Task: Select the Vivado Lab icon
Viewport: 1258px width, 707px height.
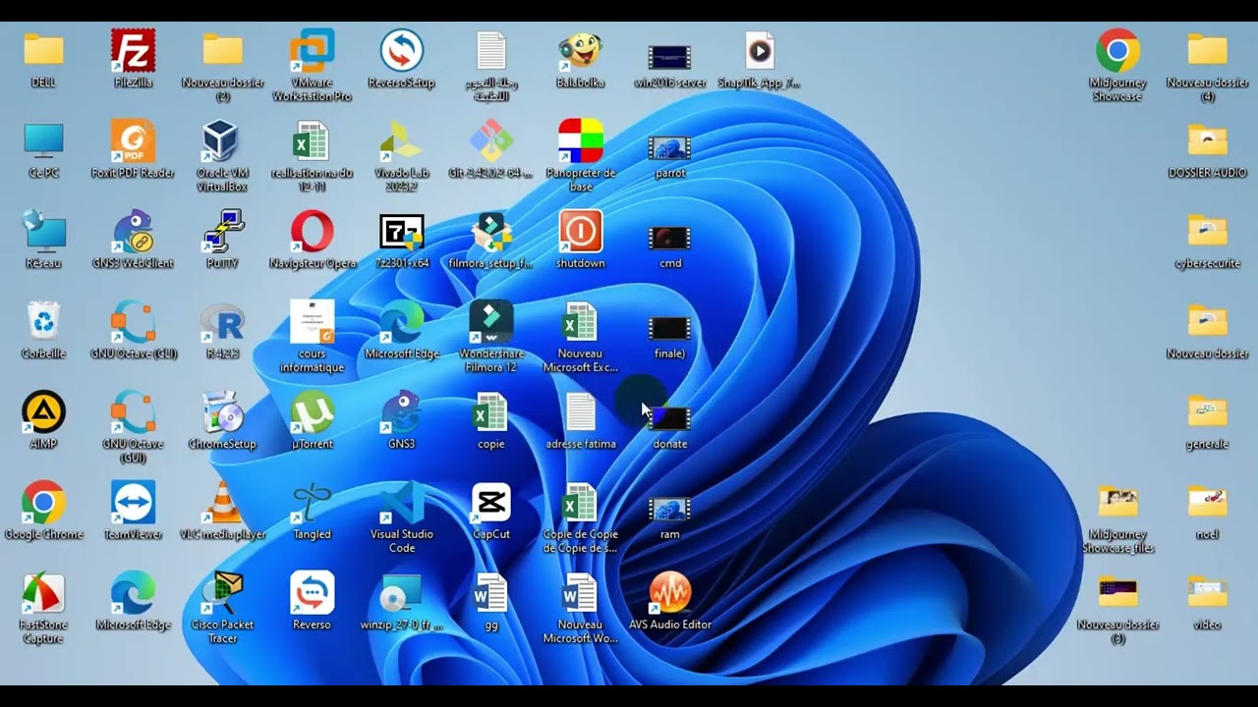Action: click(401, 141)
